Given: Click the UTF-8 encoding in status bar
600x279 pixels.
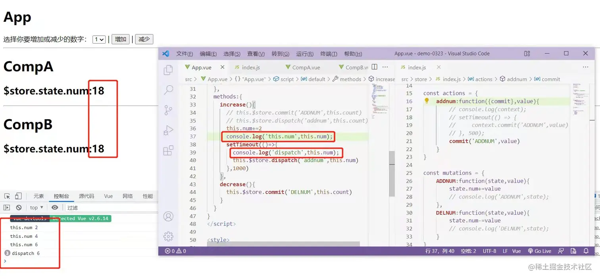Looking at the screenshot, I should (489, 251).
